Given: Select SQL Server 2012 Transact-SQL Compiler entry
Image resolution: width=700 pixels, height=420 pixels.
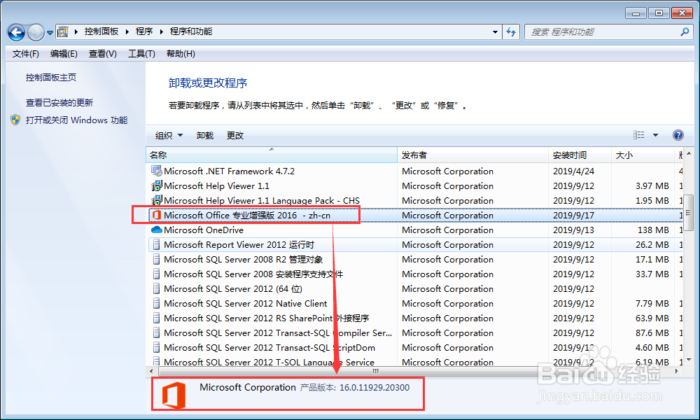Looking at the screenshot, I should (278, 333).
